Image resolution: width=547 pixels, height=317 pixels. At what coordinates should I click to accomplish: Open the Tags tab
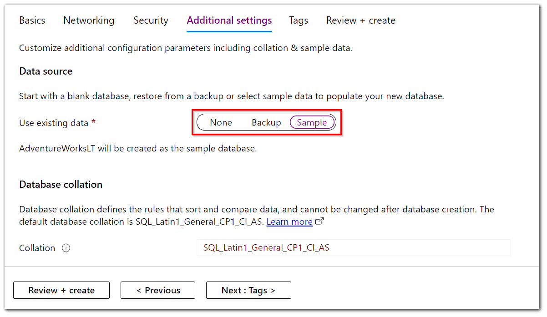(x=298, y=20)
